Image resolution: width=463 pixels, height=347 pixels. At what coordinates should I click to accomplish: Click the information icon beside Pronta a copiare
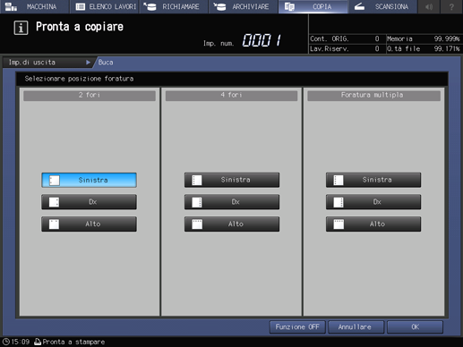21,28
